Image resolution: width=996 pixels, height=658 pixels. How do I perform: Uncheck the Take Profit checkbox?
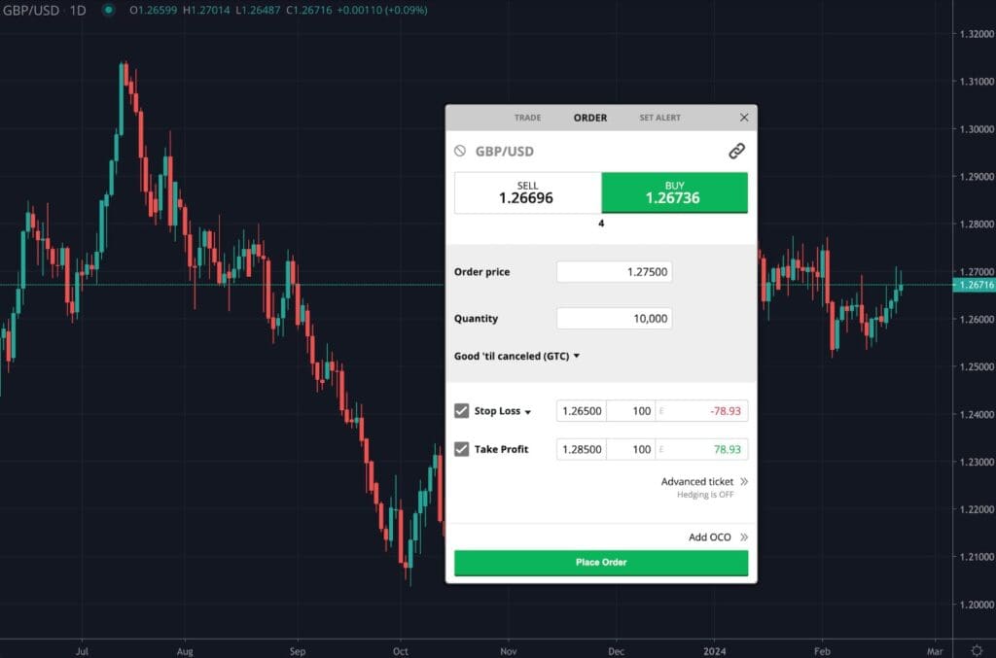(x=461, y=448)
